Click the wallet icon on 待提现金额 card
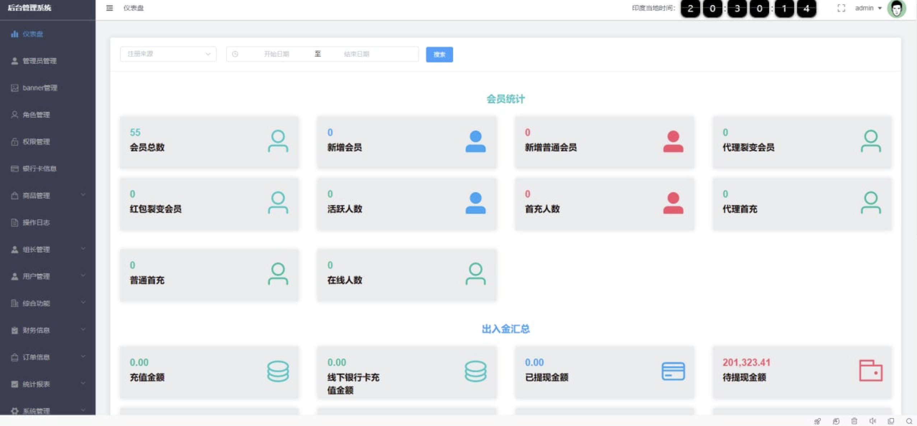917x426 pixels. tap(870, 370)
